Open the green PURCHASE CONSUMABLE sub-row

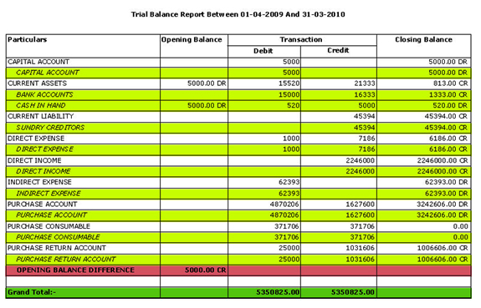(238, 237)
